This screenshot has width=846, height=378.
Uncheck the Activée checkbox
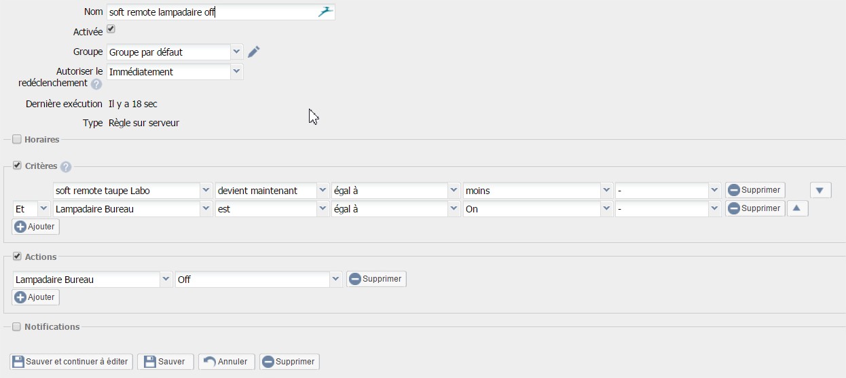click(111, 29)
